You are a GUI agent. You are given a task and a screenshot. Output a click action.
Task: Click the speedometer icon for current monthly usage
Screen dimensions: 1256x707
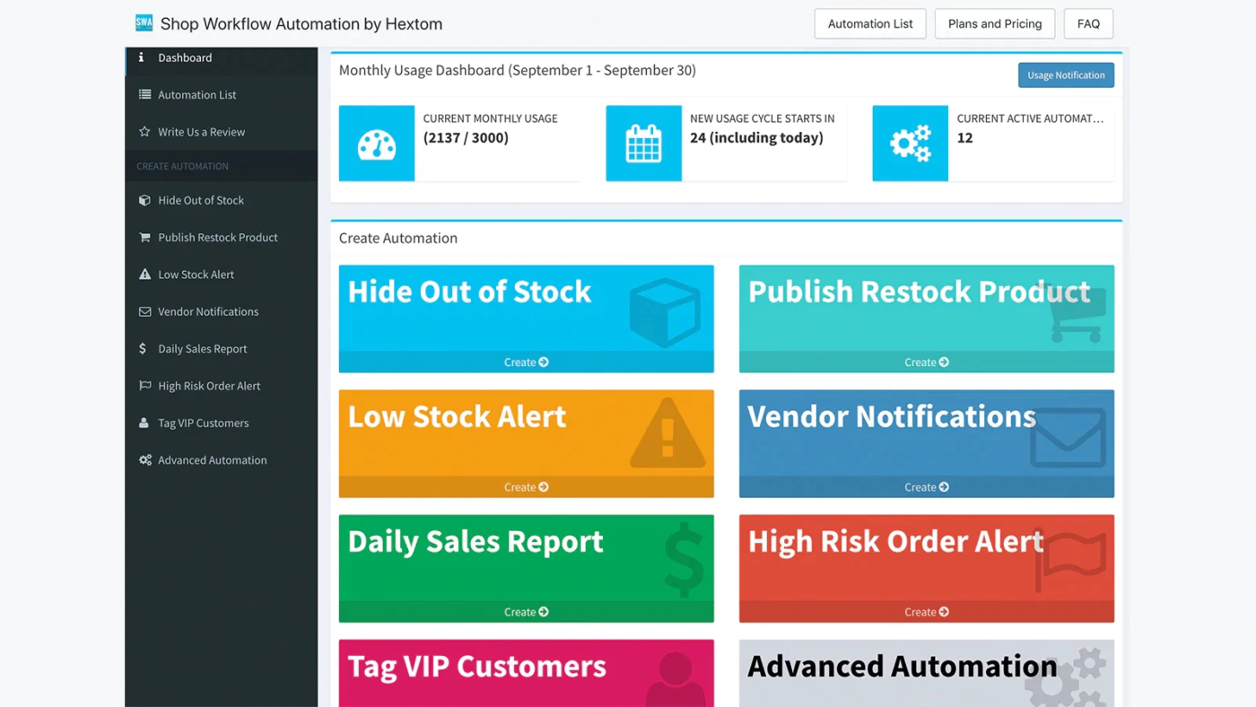[x=377, y=144]
